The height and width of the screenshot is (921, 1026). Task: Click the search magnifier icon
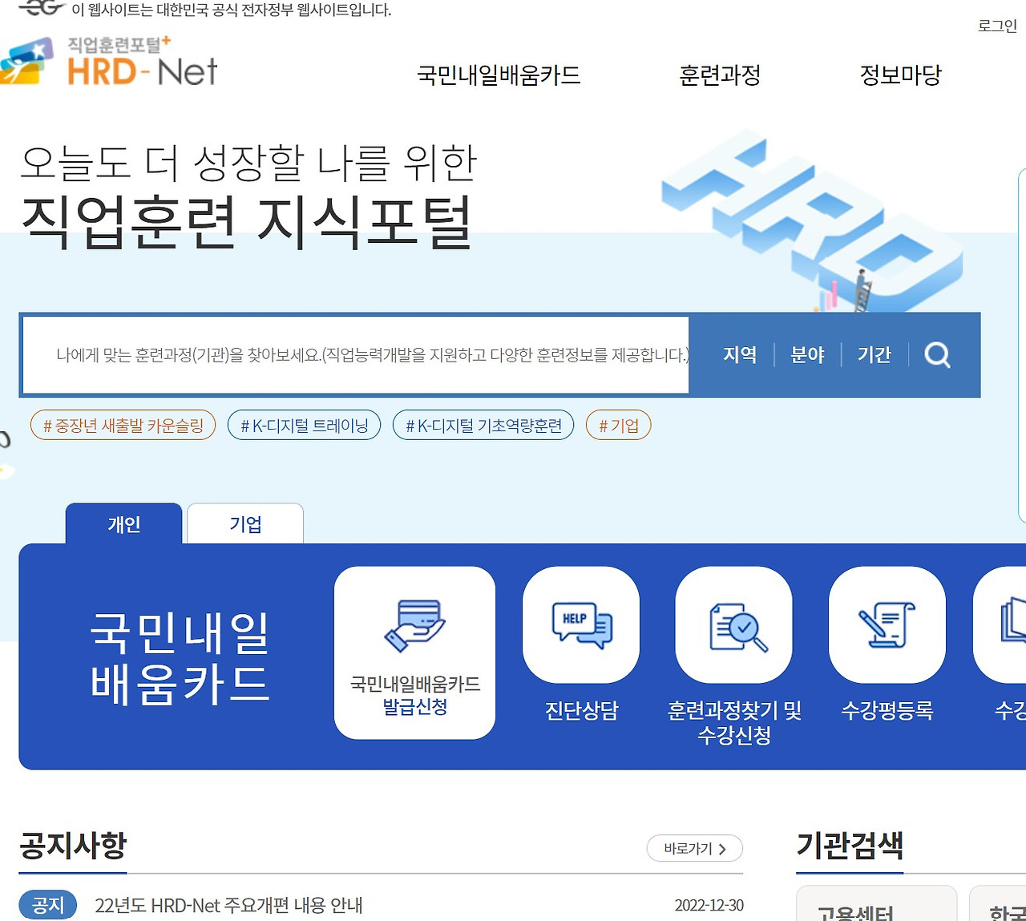coord(937,355)
